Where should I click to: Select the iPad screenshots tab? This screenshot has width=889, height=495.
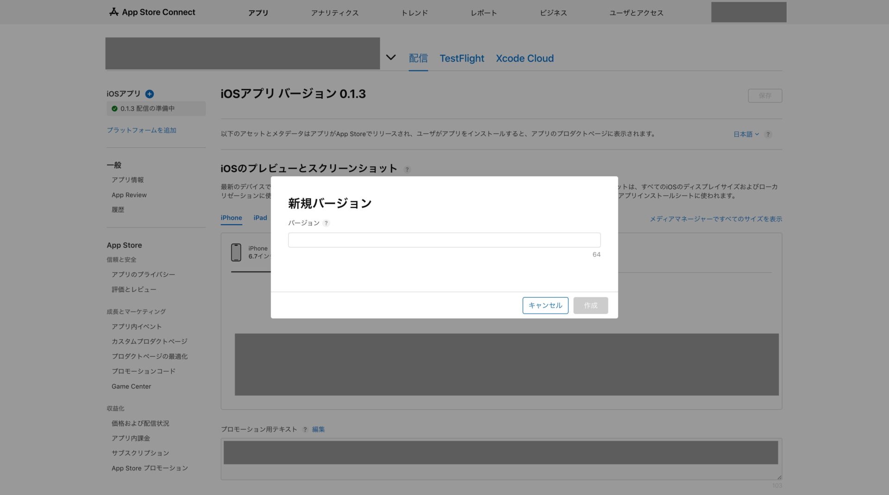tap(260, 218)
